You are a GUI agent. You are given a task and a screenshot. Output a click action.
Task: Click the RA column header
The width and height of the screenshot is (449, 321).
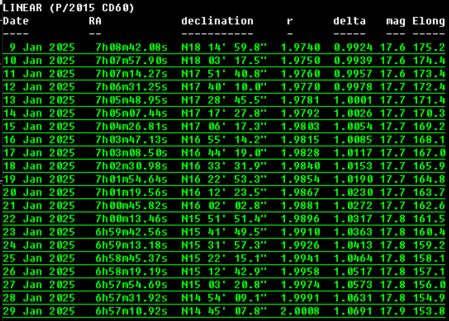coord(95,21)
